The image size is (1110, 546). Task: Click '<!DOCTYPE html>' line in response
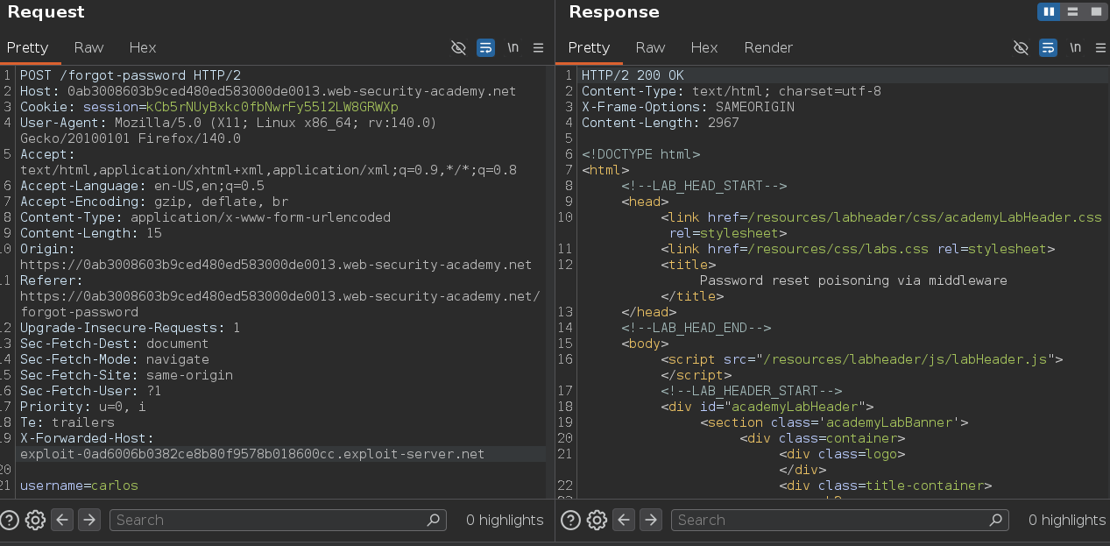tap(640, 154)
